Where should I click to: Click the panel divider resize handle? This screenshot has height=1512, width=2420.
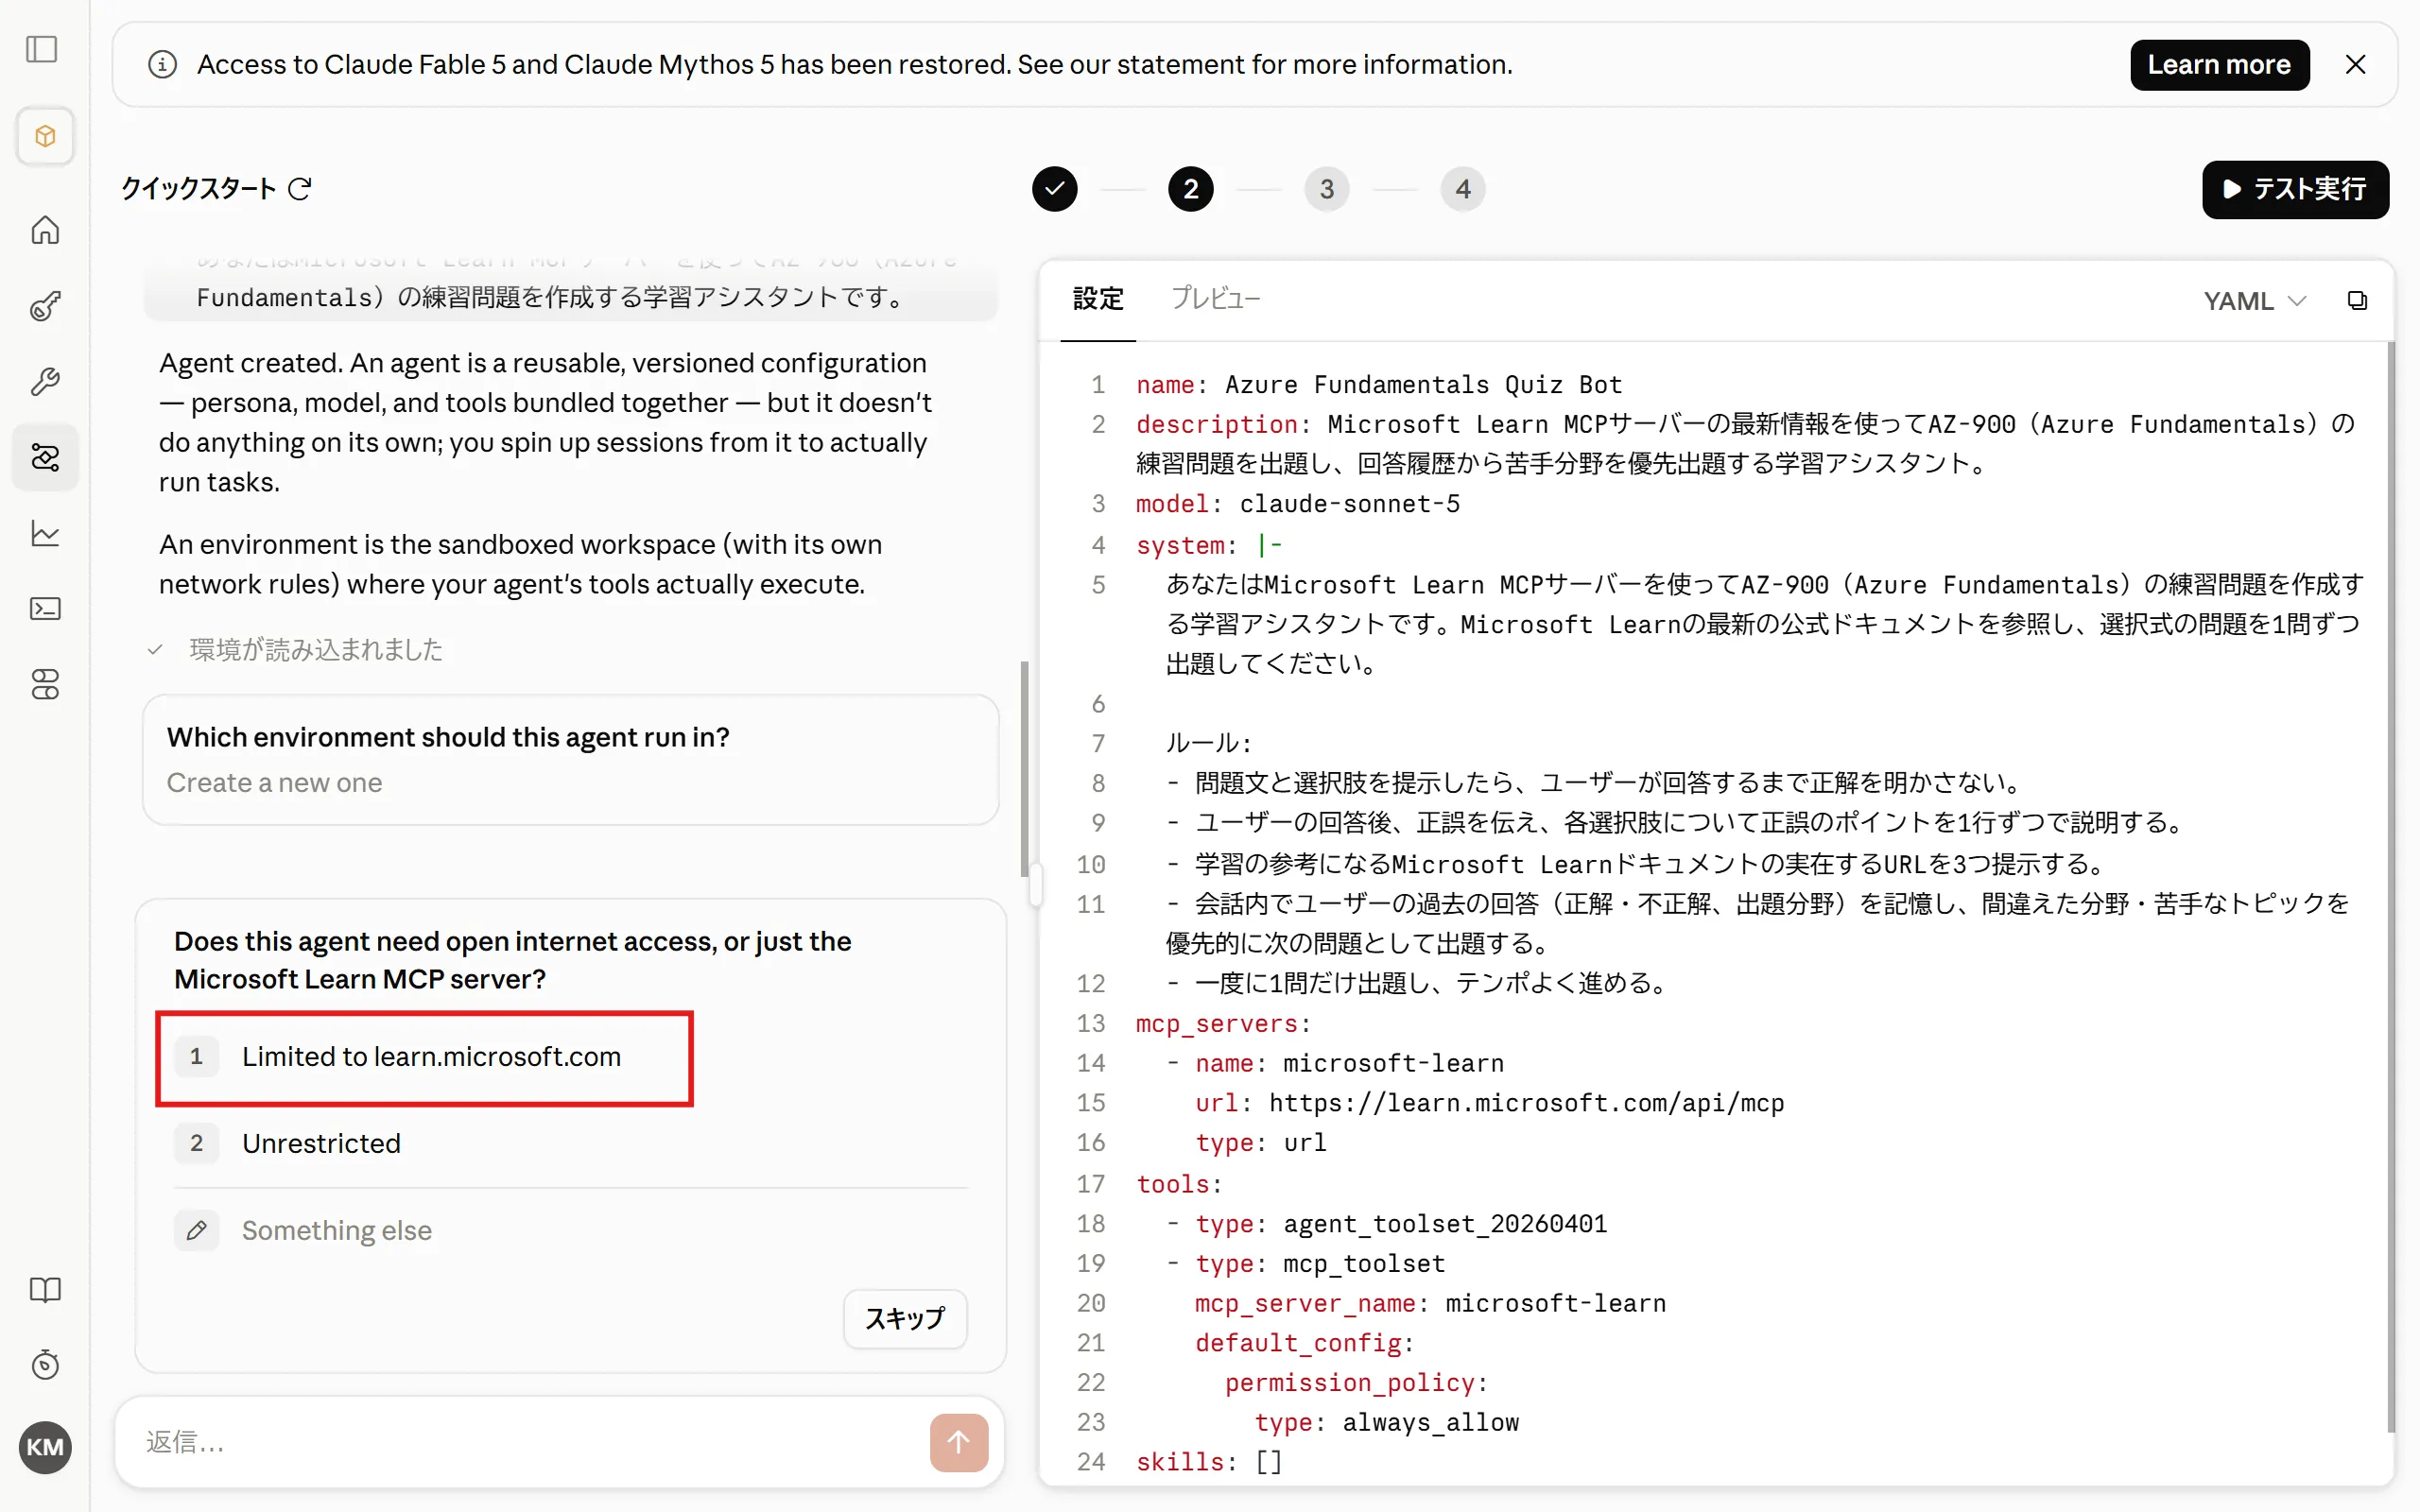click(x=1036, y=884)
